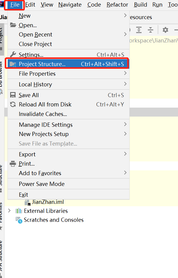Click the Collapse All icon in the toolbar
The width and height of the screenshot is (178, 278).
click(150, 30)
